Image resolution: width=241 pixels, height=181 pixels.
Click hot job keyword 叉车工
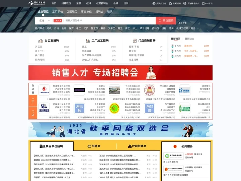[x=111, y=28]
